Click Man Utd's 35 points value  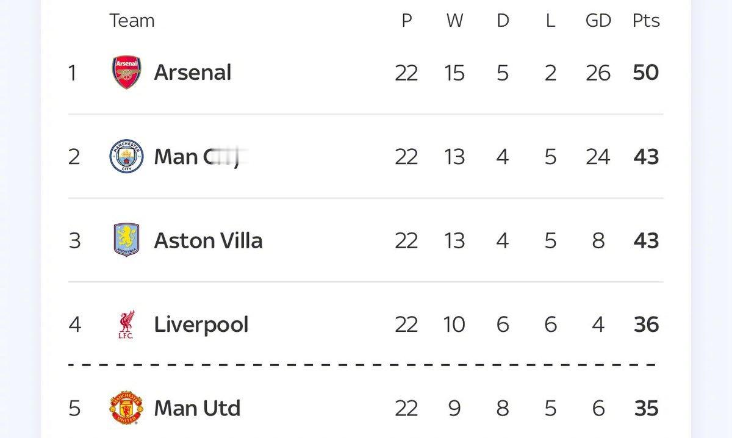646,408
